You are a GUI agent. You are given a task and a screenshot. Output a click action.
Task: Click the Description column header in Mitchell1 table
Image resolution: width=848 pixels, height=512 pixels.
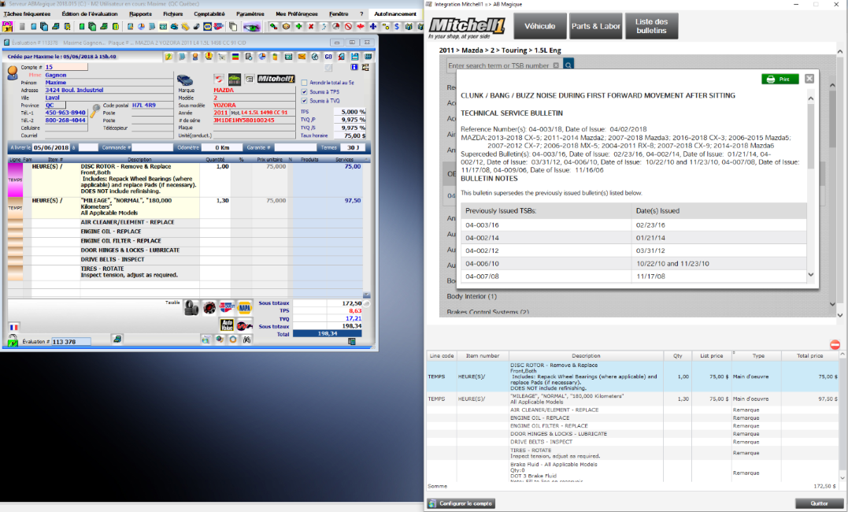point(586,356)
